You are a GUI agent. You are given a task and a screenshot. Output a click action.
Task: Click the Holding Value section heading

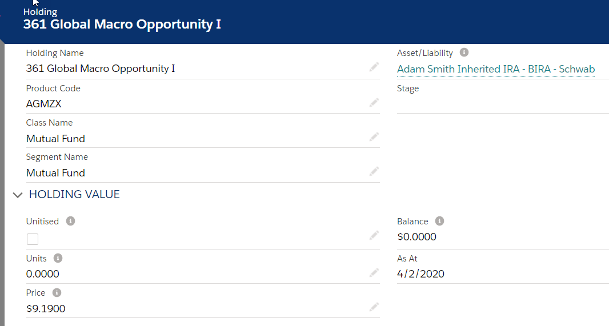click(x=74, y=194)
